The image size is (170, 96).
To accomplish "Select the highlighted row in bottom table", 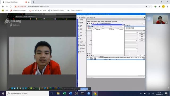I will [116, 59].
